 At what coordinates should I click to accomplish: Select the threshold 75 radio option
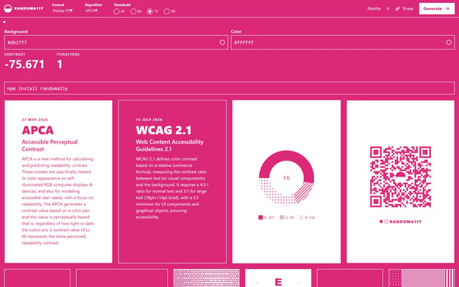[150, 11]
